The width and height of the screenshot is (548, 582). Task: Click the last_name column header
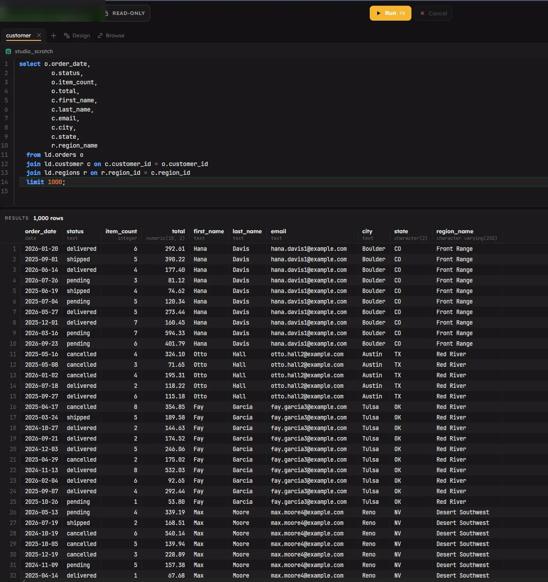click(247, 231)
